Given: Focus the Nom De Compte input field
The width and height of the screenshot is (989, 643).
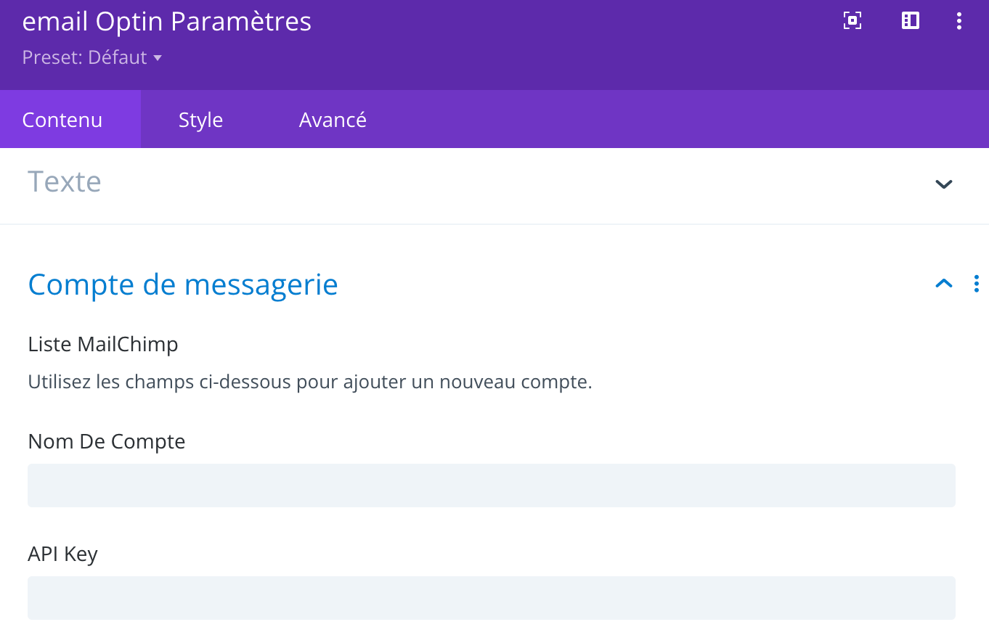Looking at the screenshot, I should 491,486.
